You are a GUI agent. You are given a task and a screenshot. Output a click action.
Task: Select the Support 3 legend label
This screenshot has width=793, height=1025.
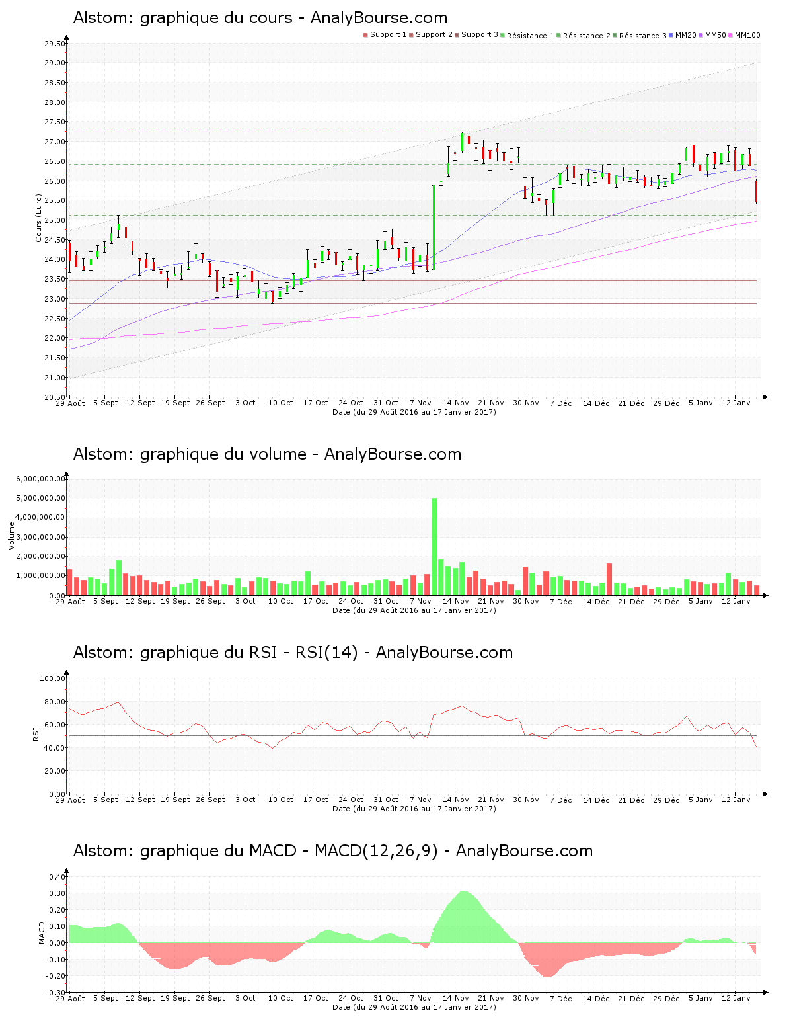480,35
